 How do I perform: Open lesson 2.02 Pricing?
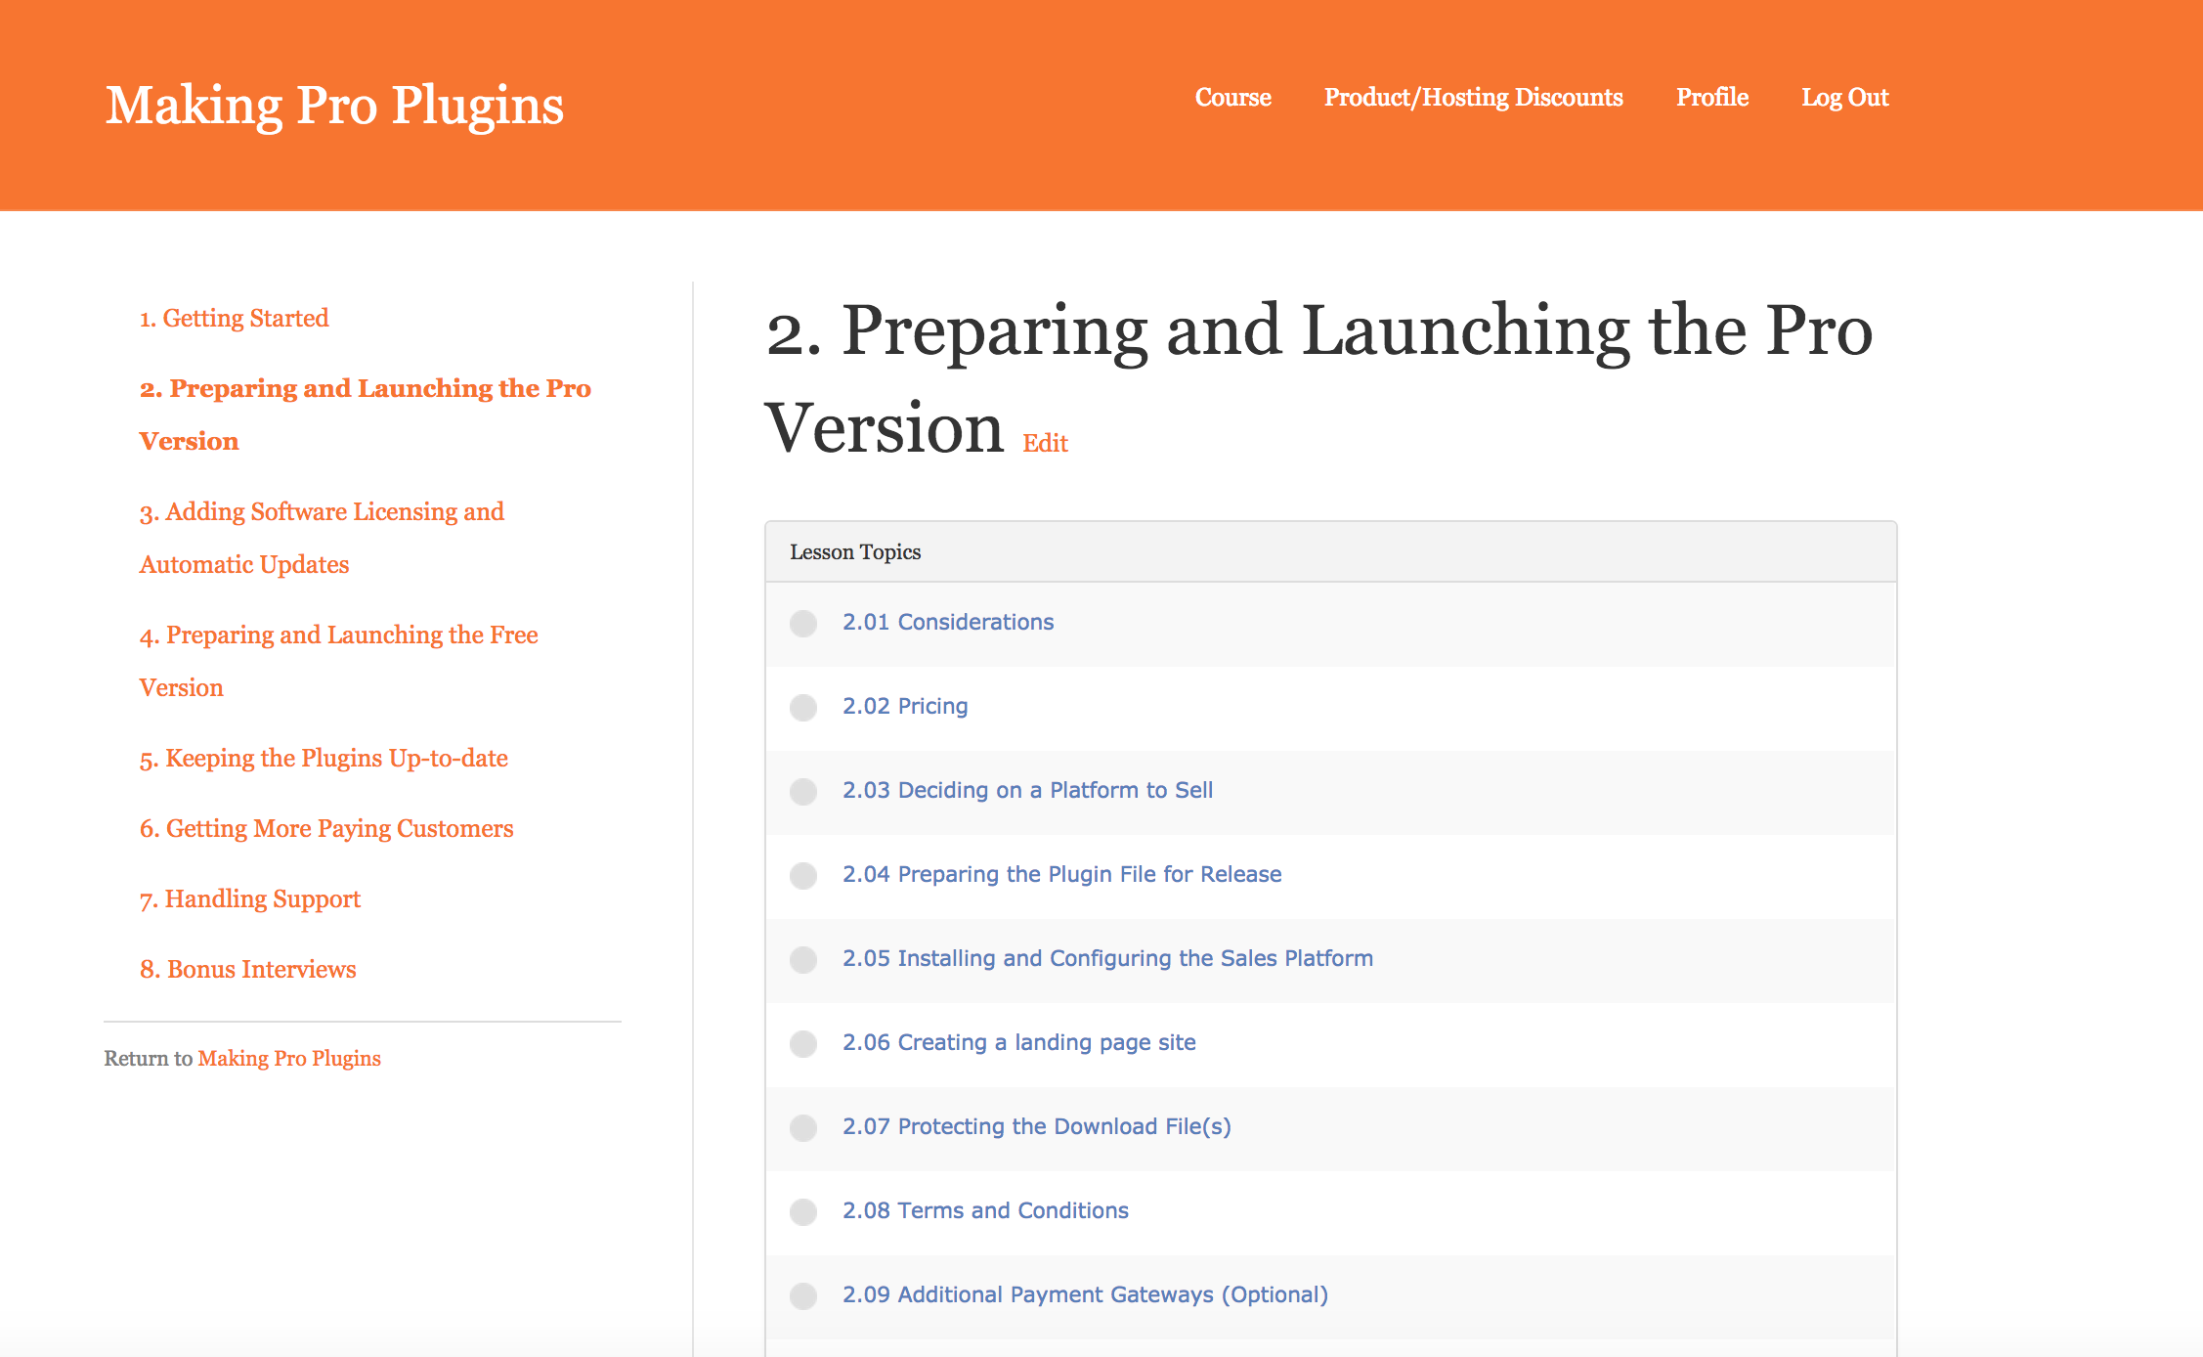tap(905, 705)
